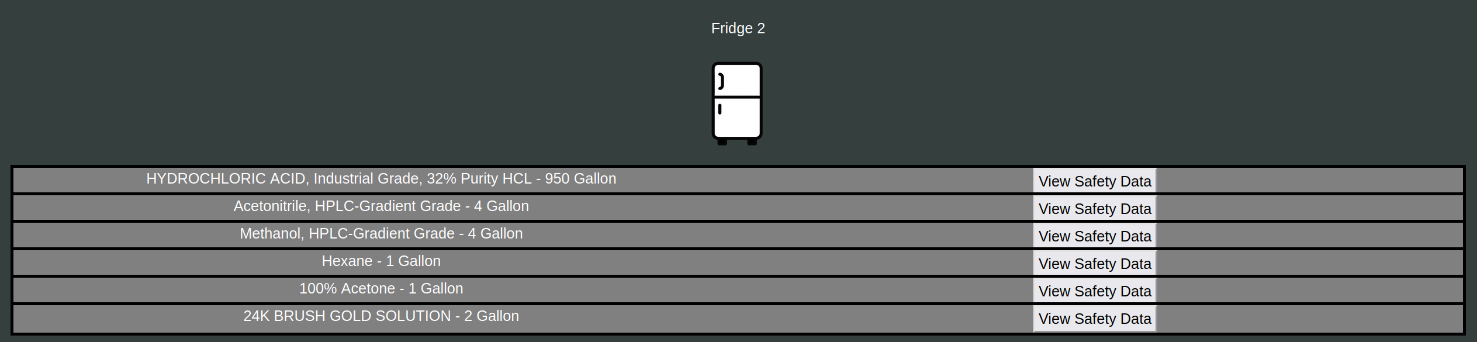
Task: Select the Acetonitrile HPLC-Gradient Grade entry
Action: tap(381, 206)
